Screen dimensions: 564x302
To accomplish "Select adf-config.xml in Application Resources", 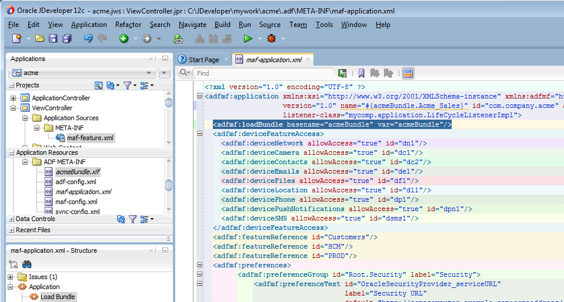I will pos(75,182).
